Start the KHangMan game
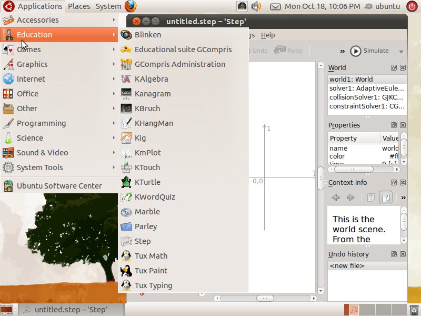This screenshot has width=421, height=316. [183, 123]
